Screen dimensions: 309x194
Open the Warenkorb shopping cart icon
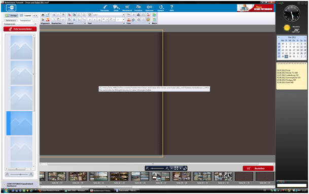[x=127, y=8]
